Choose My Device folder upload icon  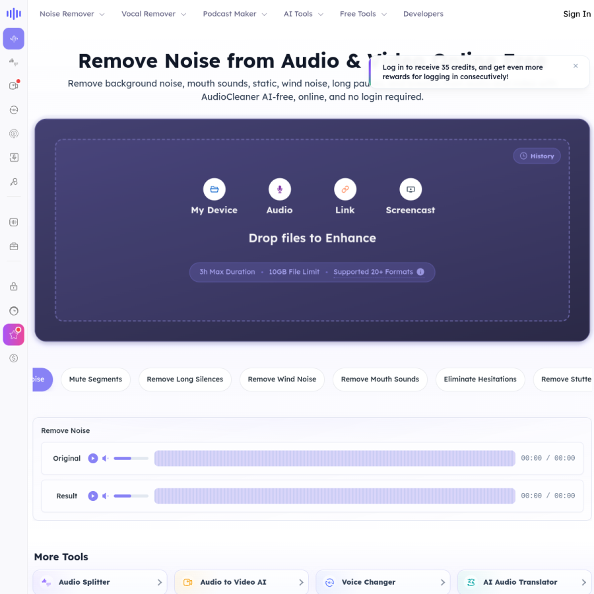(214, 189)
